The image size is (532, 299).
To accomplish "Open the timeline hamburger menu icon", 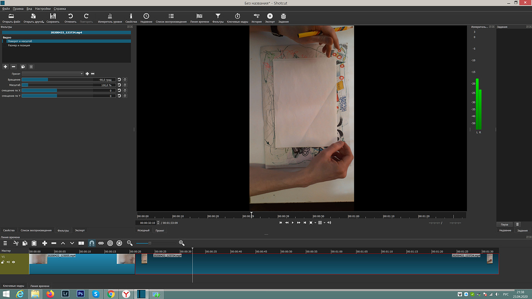I will click(5, 243).
